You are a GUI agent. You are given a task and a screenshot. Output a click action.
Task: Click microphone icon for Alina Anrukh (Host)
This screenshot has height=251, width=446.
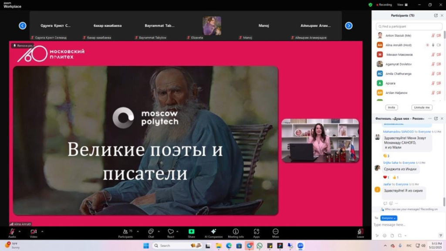[433, 45]
